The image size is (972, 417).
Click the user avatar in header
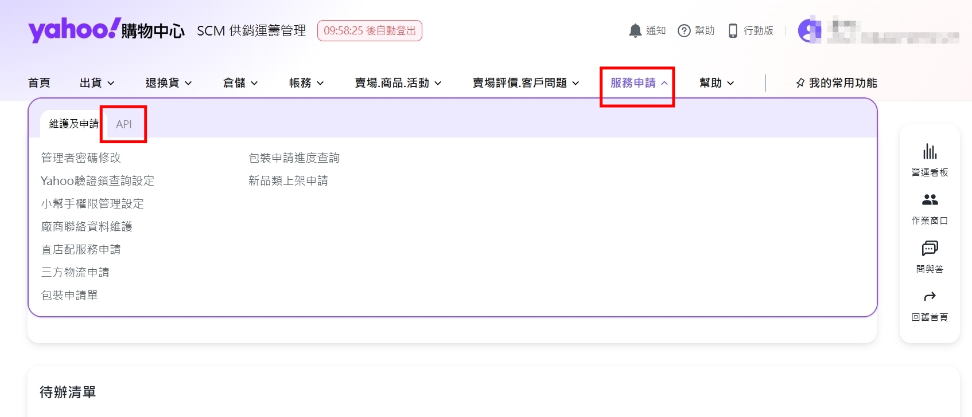(x=809, y=31)
